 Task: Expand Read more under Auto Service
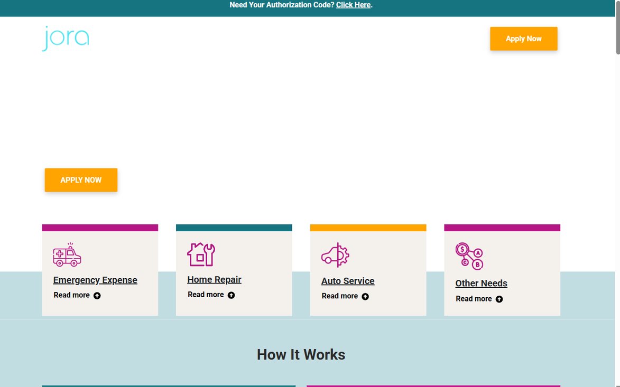(340, 296)
